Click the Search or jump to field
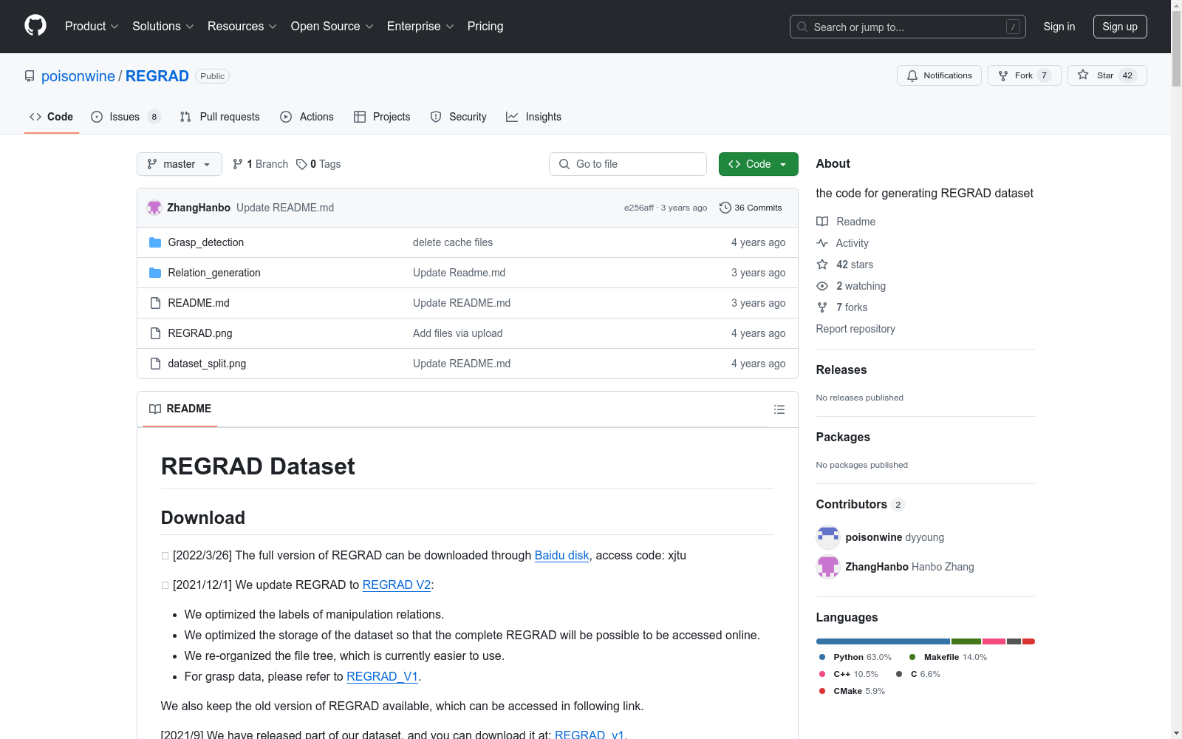Screen dimensions: 1182x739 click(x=908, y=27)
